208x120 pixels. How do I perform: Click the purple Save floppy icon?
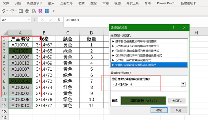click(40, 11)
